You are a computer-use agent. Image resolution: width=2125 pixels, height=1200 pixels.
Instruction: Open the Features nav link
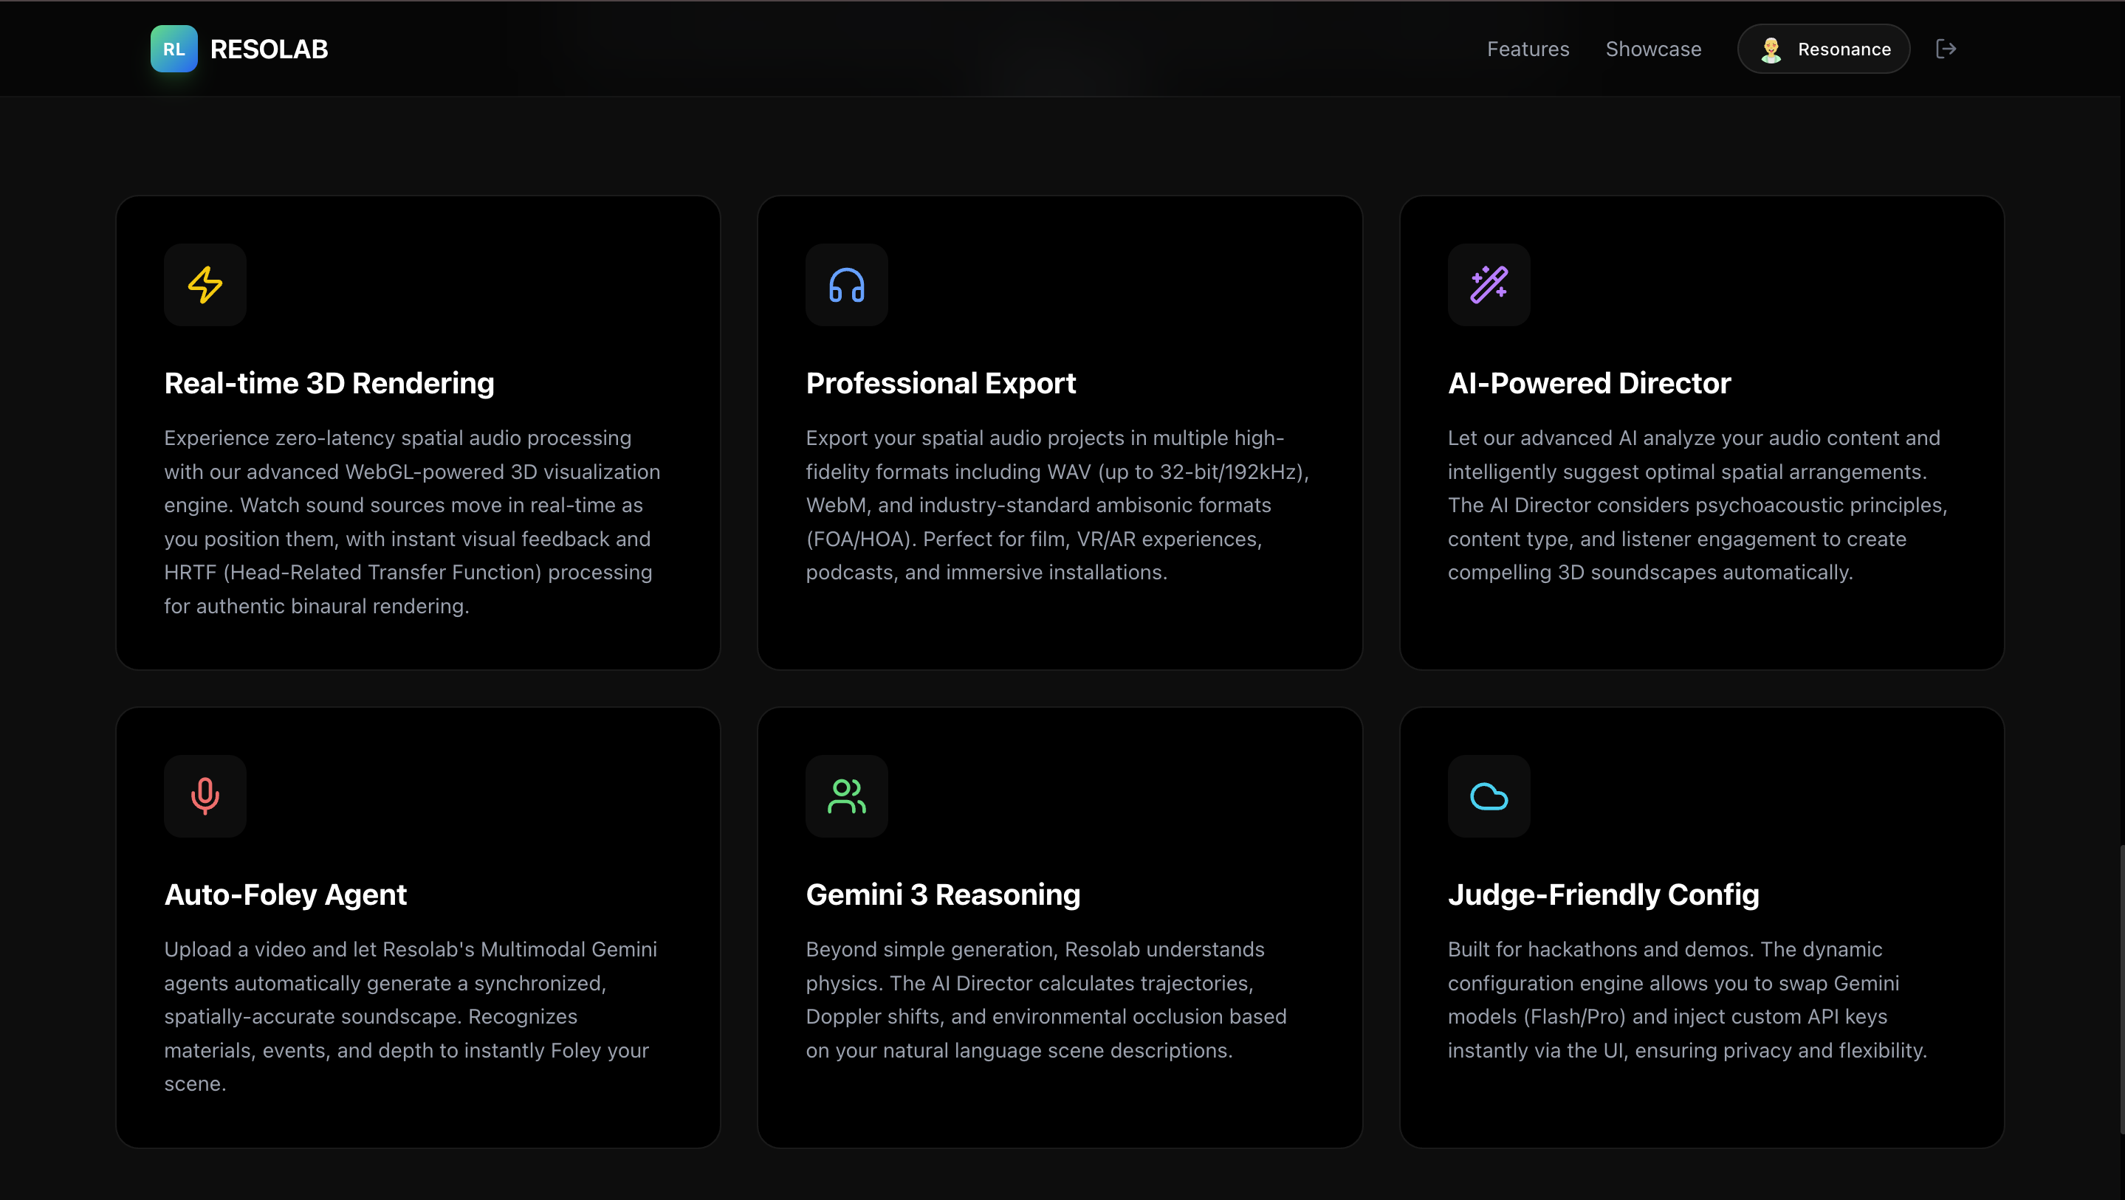coord(1528,49)
